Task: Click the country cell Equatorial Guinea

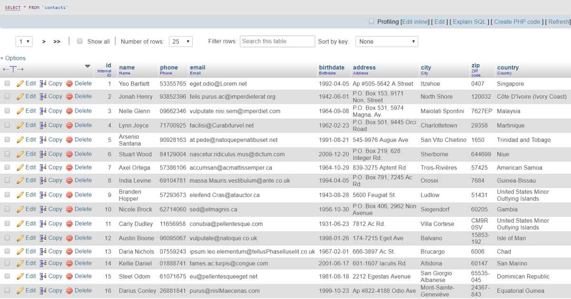Action: (521, 291)
